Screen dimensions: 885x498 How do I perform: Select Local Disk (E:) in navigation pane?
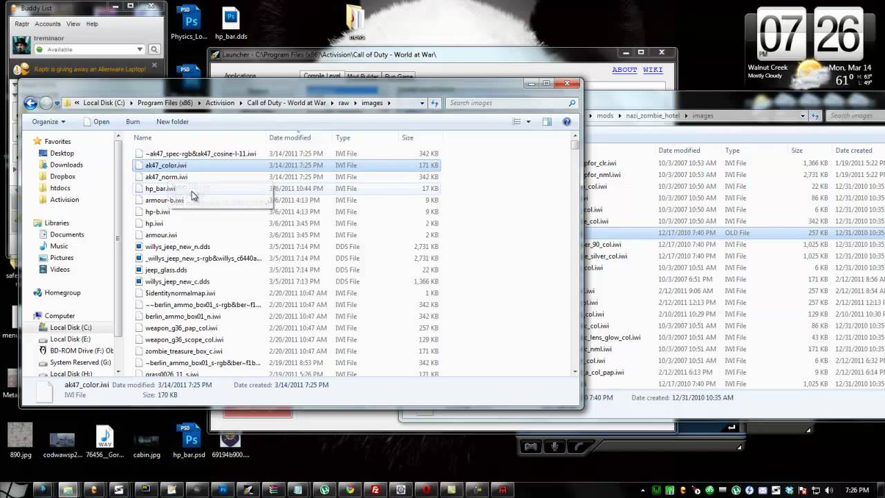(x=70, y=339)
